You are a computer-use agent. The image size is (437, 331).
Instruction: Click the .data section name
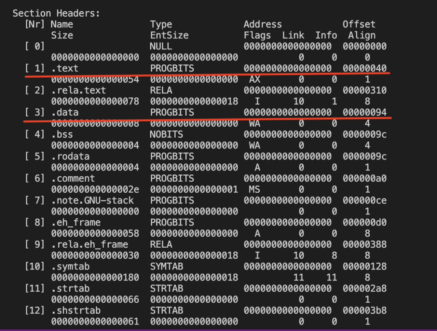click(x=65, y=112)
